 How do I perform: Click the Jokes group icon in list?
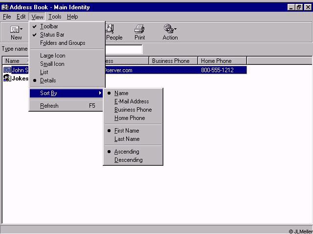click(x=7, y=78)
